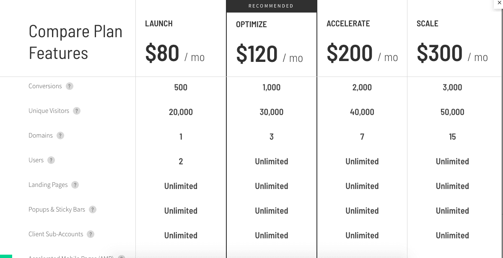Click the Popups & Sticky Bars help icon
Image resolution: width=503 pixels, height=258 pixels.
(92, 209)
